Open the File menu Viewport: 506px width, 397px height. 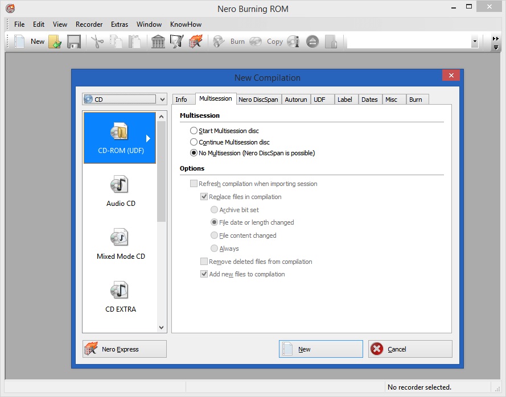tap(19, 24)
